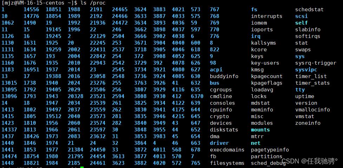The width and height of the screenshot is (343, 168).
Task: Click the green terminal cursor block
Action: click(x=82, y=167)
